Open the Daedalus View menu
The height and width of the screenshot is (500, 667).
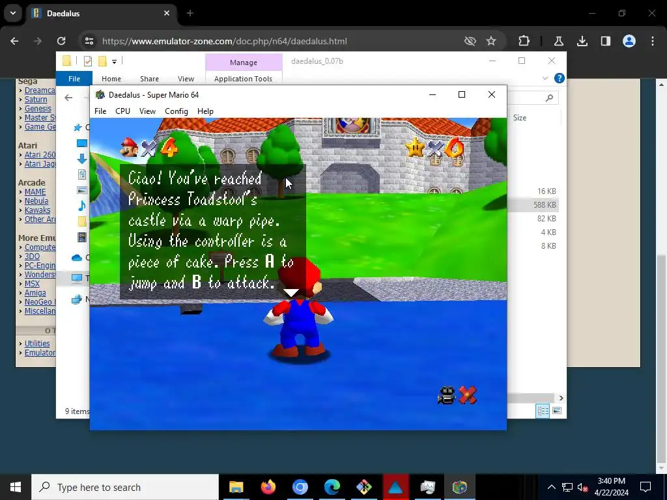click(147, 111)
